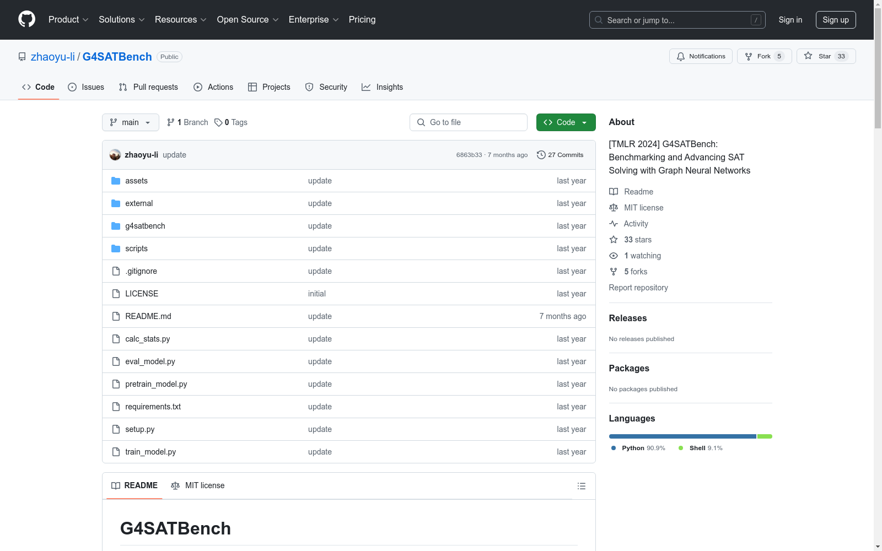The width and height of the screenshot is (882, 551).
Task: View the 0 Tags link
Action: click(x=231, y=122)
